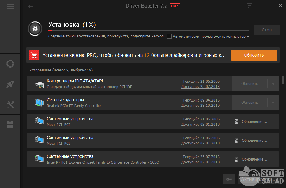
Task: Toggle automatic computer restart checkbox
Action: point(169,36)
